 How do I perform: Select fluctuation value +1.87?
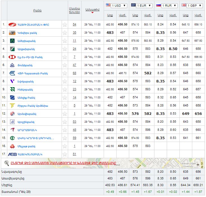pos(198,192)
